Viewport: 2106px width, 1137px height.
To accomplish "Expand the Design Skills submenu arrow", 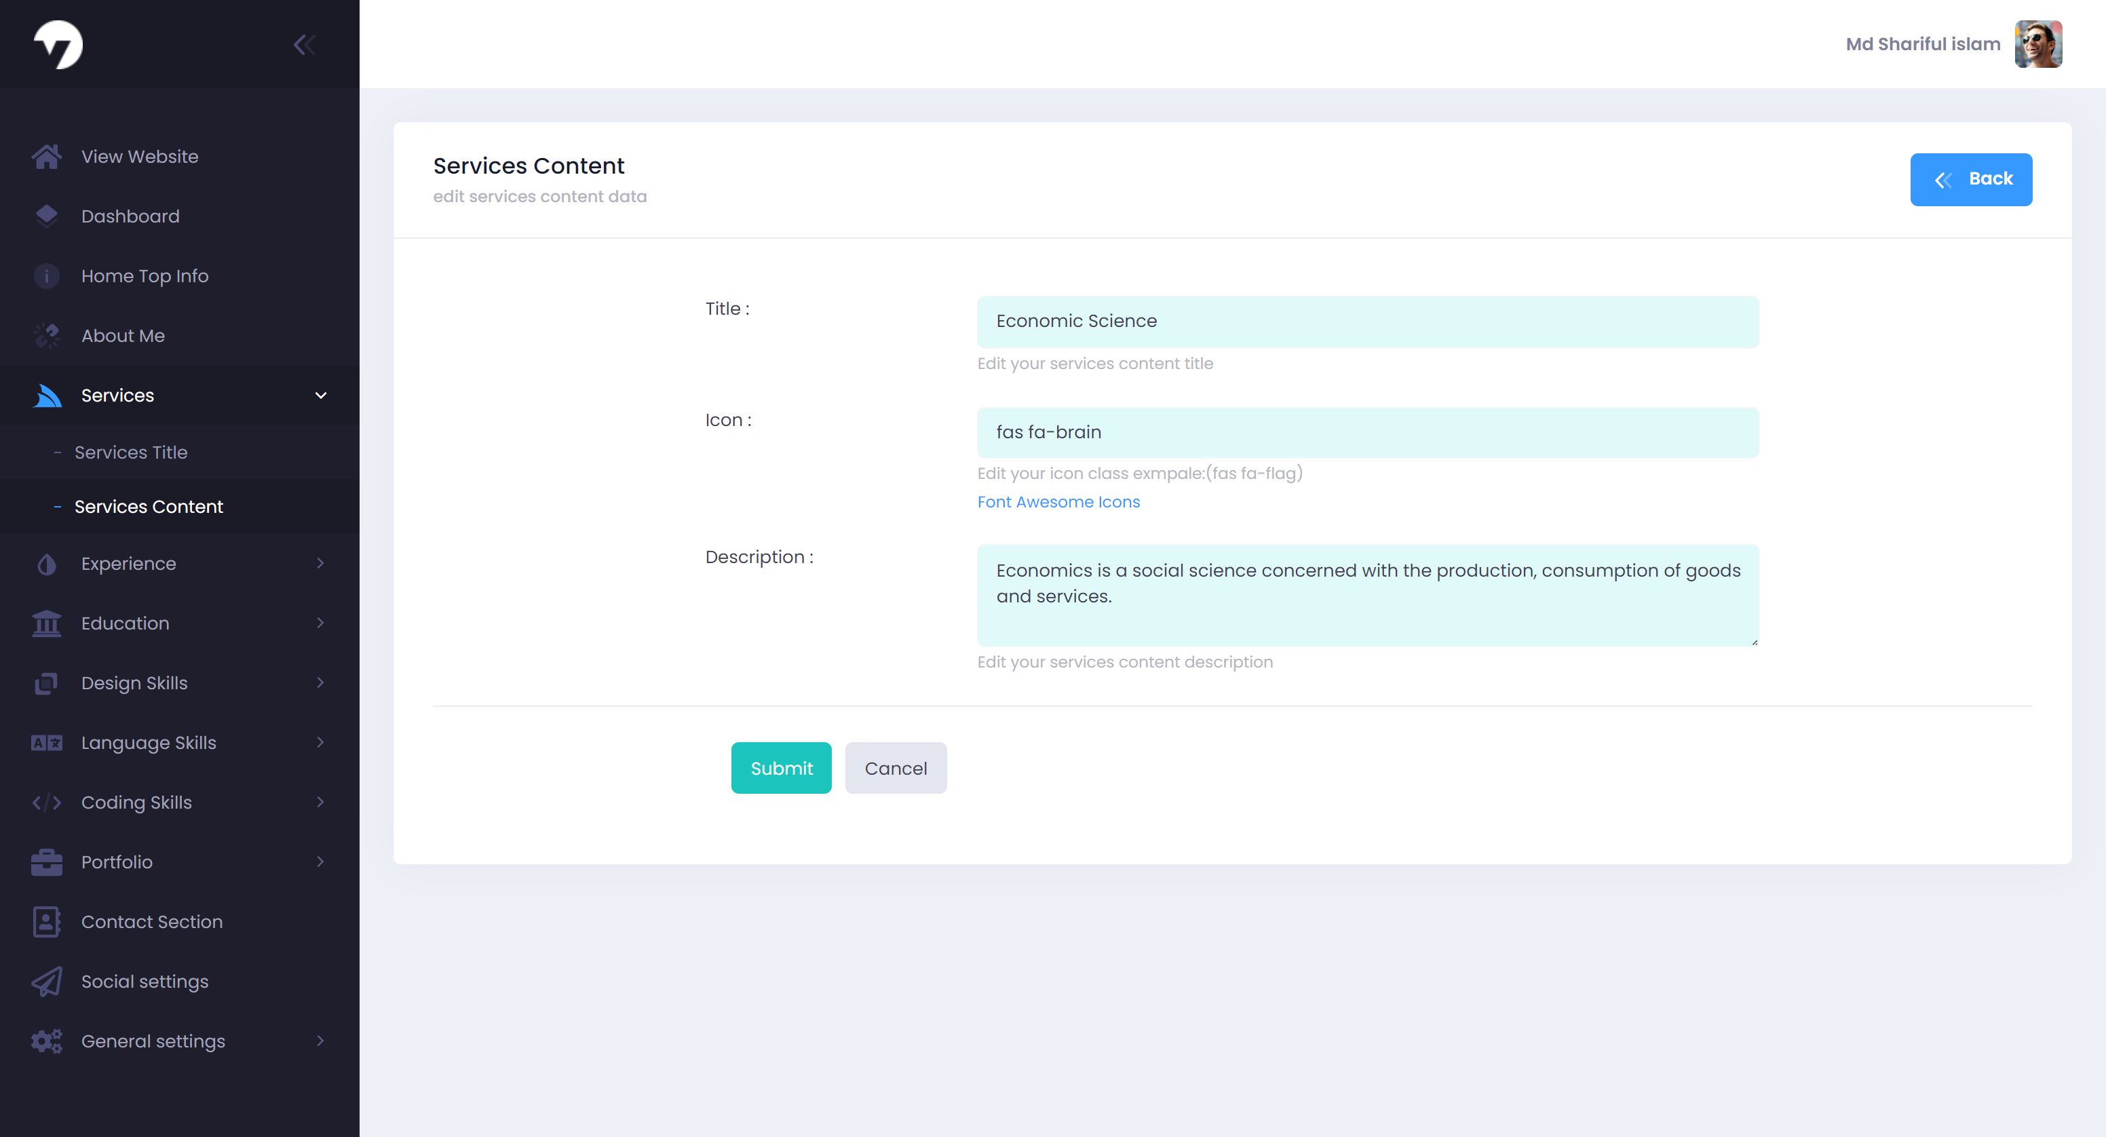I will [x=320, y=682].
